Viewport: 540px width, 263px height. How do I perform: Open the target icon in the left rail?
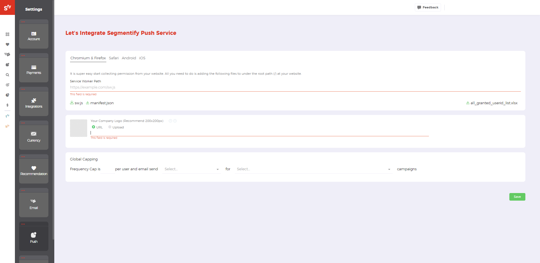[7, 85]
